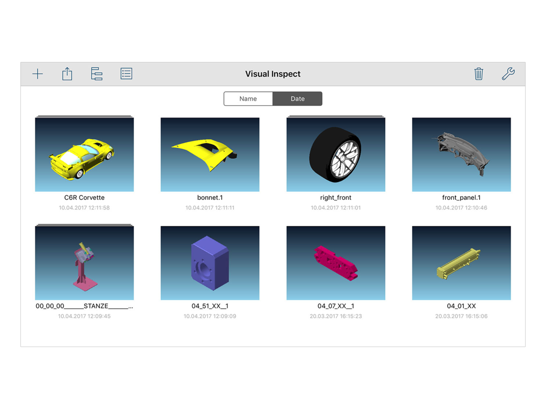
Task: Open the 00_00_00 STANZE model thumbnail
Action: click(84, 263)
